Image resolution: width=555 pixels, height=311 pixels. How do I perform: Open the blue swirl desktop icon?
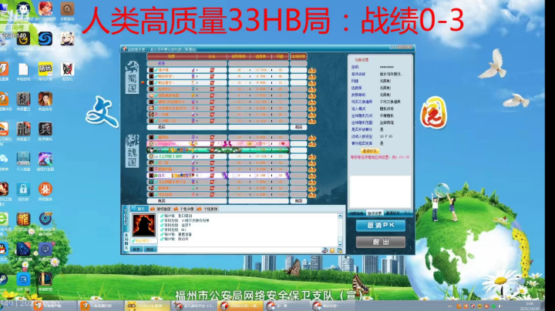coord(45,38)
